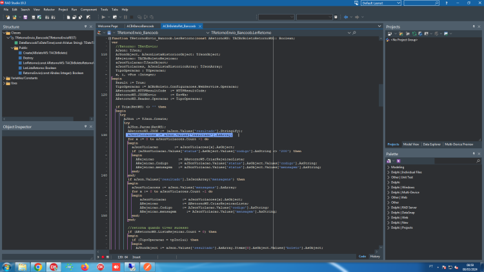Open the Default Layout dropdown
The width and height of the screenshot is (484, 272).
[381, 3]
